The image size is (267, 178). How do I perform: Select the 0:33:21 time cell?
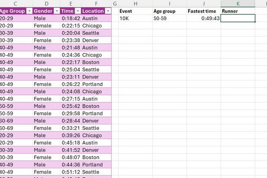71,128
